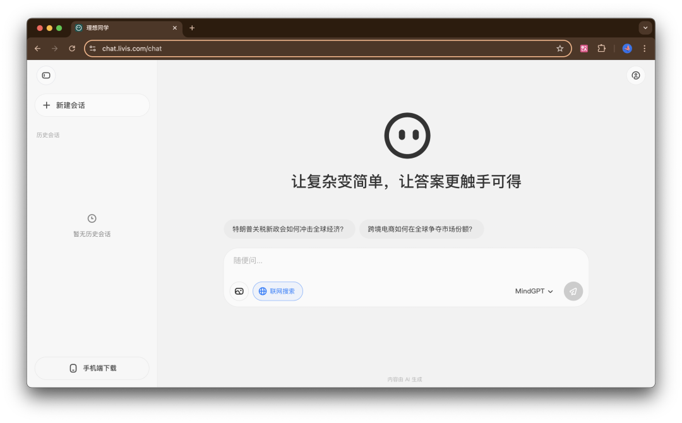Open the browser extensions puzzle icon
This screenshot has width=682, height=423.
602,49
